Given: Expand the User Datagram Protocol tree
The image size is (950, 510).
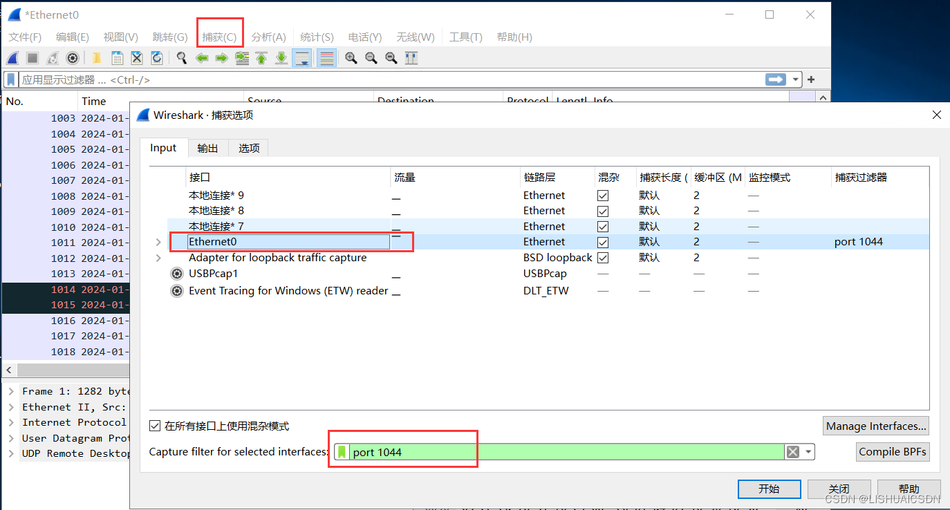Looking at the screenshot, I should [x=11, y=438].
